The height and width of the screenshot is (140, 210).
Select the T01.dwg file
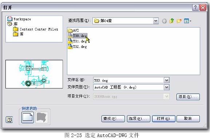click(x=78, y=41)
